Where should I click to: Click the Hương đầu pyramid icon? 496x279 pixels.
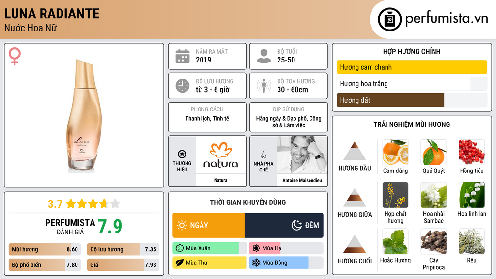[x=355, y=151]
